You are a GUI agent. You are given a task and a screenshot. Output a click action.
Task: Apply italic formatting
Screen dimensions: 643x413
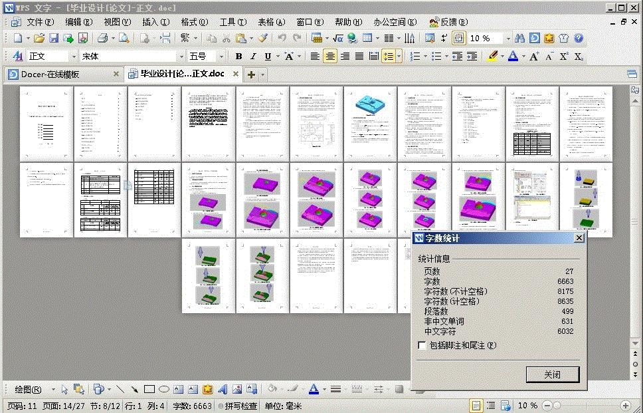click(254, 57)
